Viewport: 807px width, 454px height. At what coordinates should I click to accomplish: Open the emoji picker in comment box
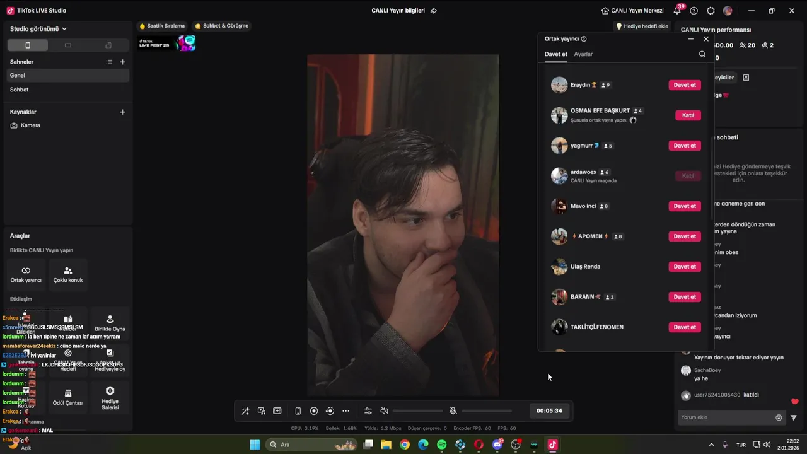[779, 417]
